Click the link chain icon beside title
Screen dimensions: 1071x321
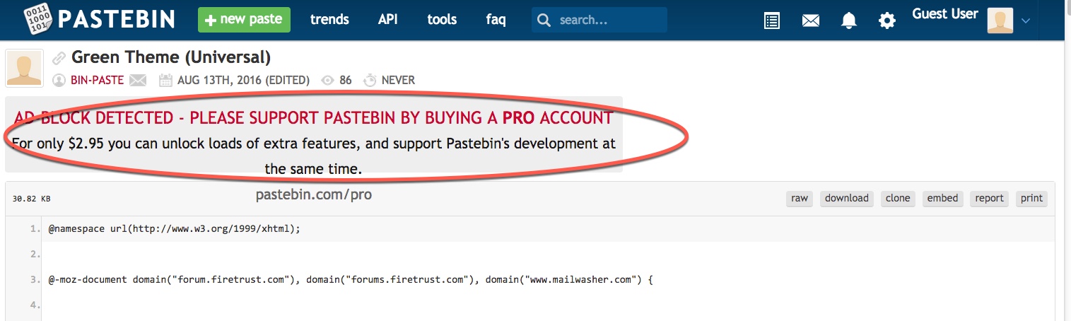pyautogui.click(x=59, y=59)
